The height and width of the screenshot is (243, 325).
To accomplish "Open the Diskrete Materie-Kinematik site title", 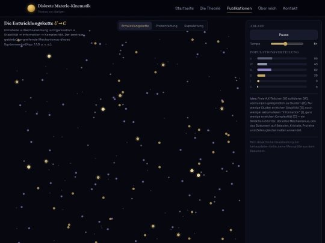I will [x=64, y=6].
